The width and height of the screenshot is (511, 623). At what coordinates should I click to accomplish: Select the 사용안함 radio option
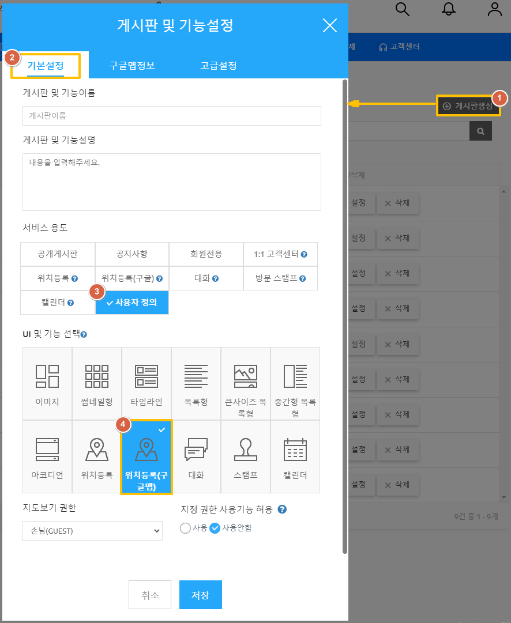(215, 528)
